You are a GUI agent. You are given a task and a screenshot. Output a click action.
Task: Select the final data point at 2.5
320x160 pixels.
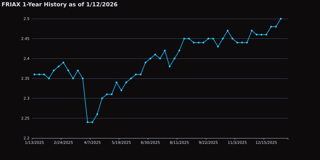pyautogui.click(x=281, y=19)
